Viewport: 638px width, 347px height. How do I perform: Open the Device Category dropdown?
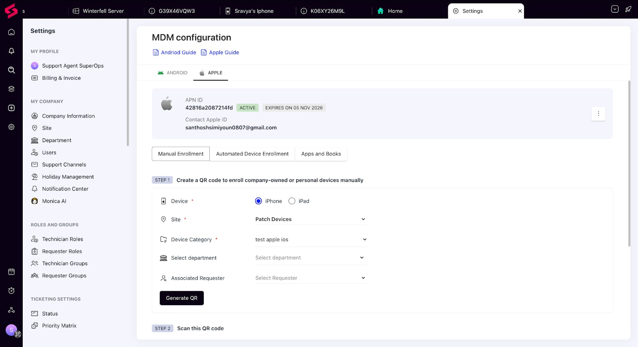click(311, 239)
